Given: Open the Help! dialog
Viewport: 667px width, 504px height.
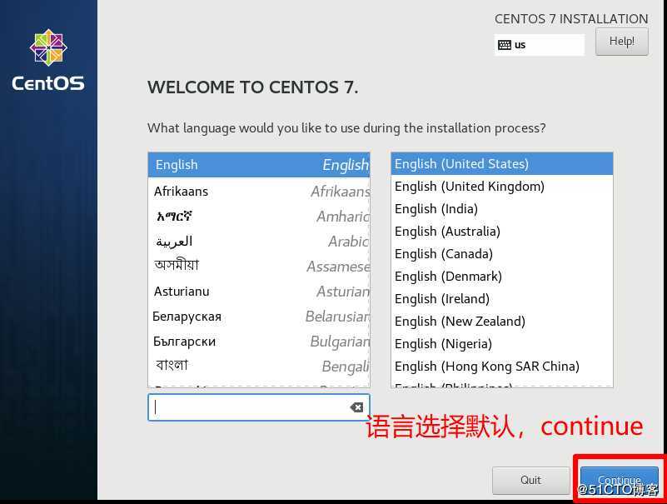Looking at the screenshot, I should 622,42.
